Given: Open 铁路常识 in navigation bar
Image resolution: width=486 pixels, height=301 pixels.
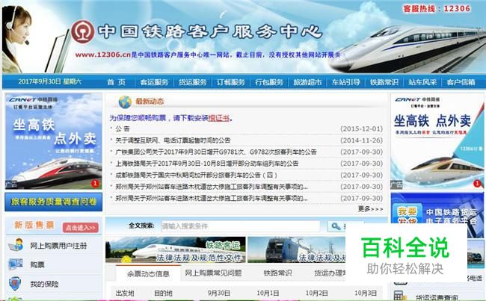Looking at the screenshot, I should [384, 82].
